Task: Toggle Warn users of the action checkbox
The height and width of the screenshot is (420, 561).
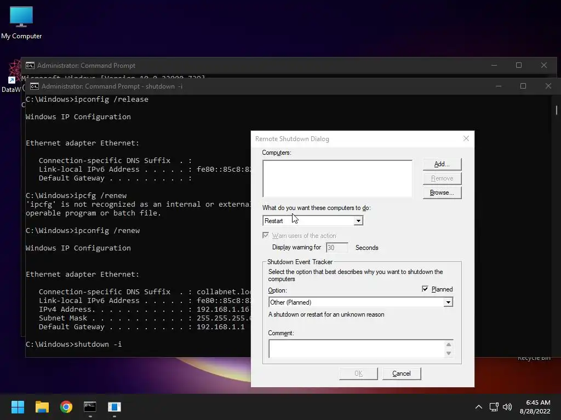Action: point(266,235)
